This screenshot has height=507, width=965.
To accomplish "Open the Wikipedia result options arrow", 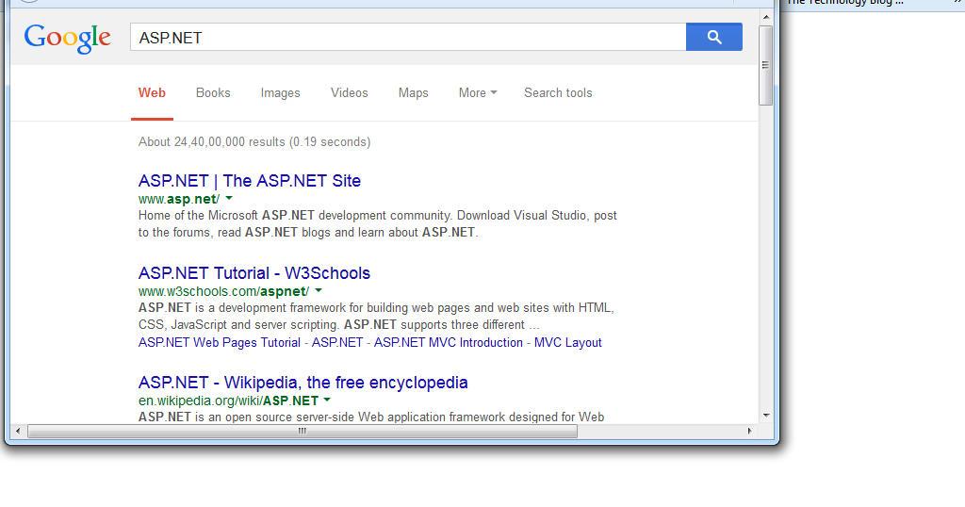I will pos(327,401).
